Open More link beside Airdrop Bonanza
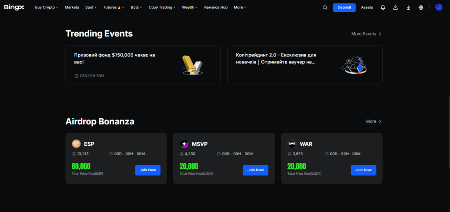 374,121
